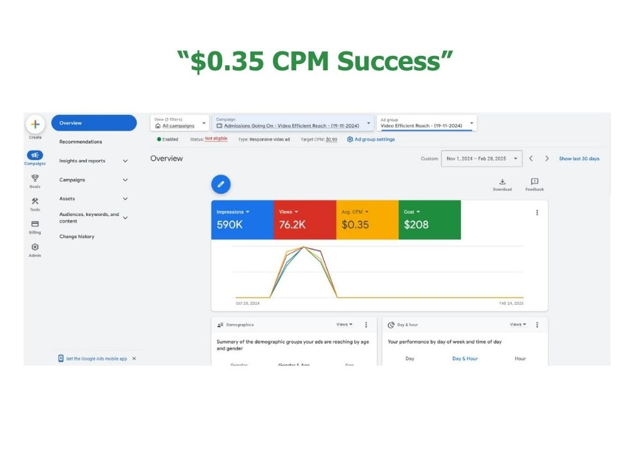Viewport: 629px width, 471px height.
Task: Click the Target CPM $0.90 value
Action: click(x=331, y=139)
